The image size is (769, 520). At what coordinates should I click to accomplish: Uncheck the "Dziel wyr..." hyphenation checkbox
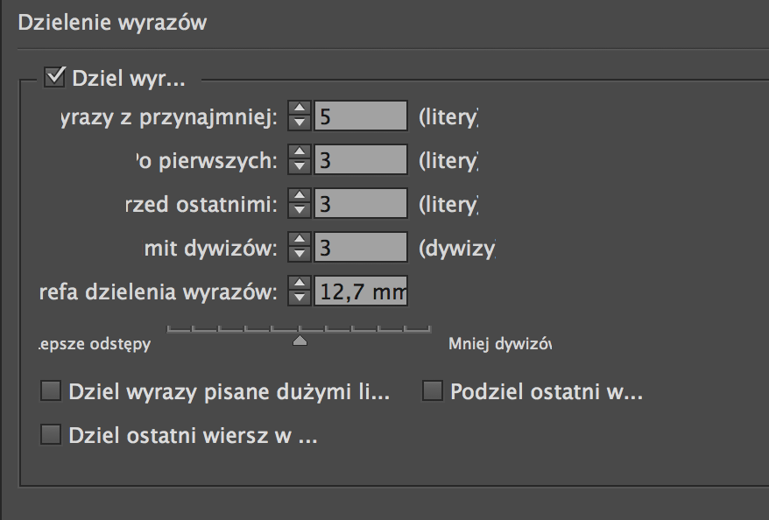(55, 77)
